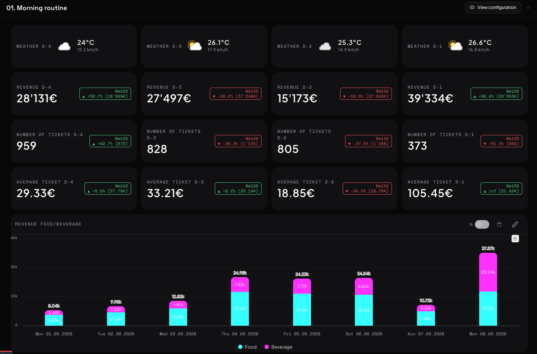Click the 828 tickets D-3 value

tap(157, 149)
